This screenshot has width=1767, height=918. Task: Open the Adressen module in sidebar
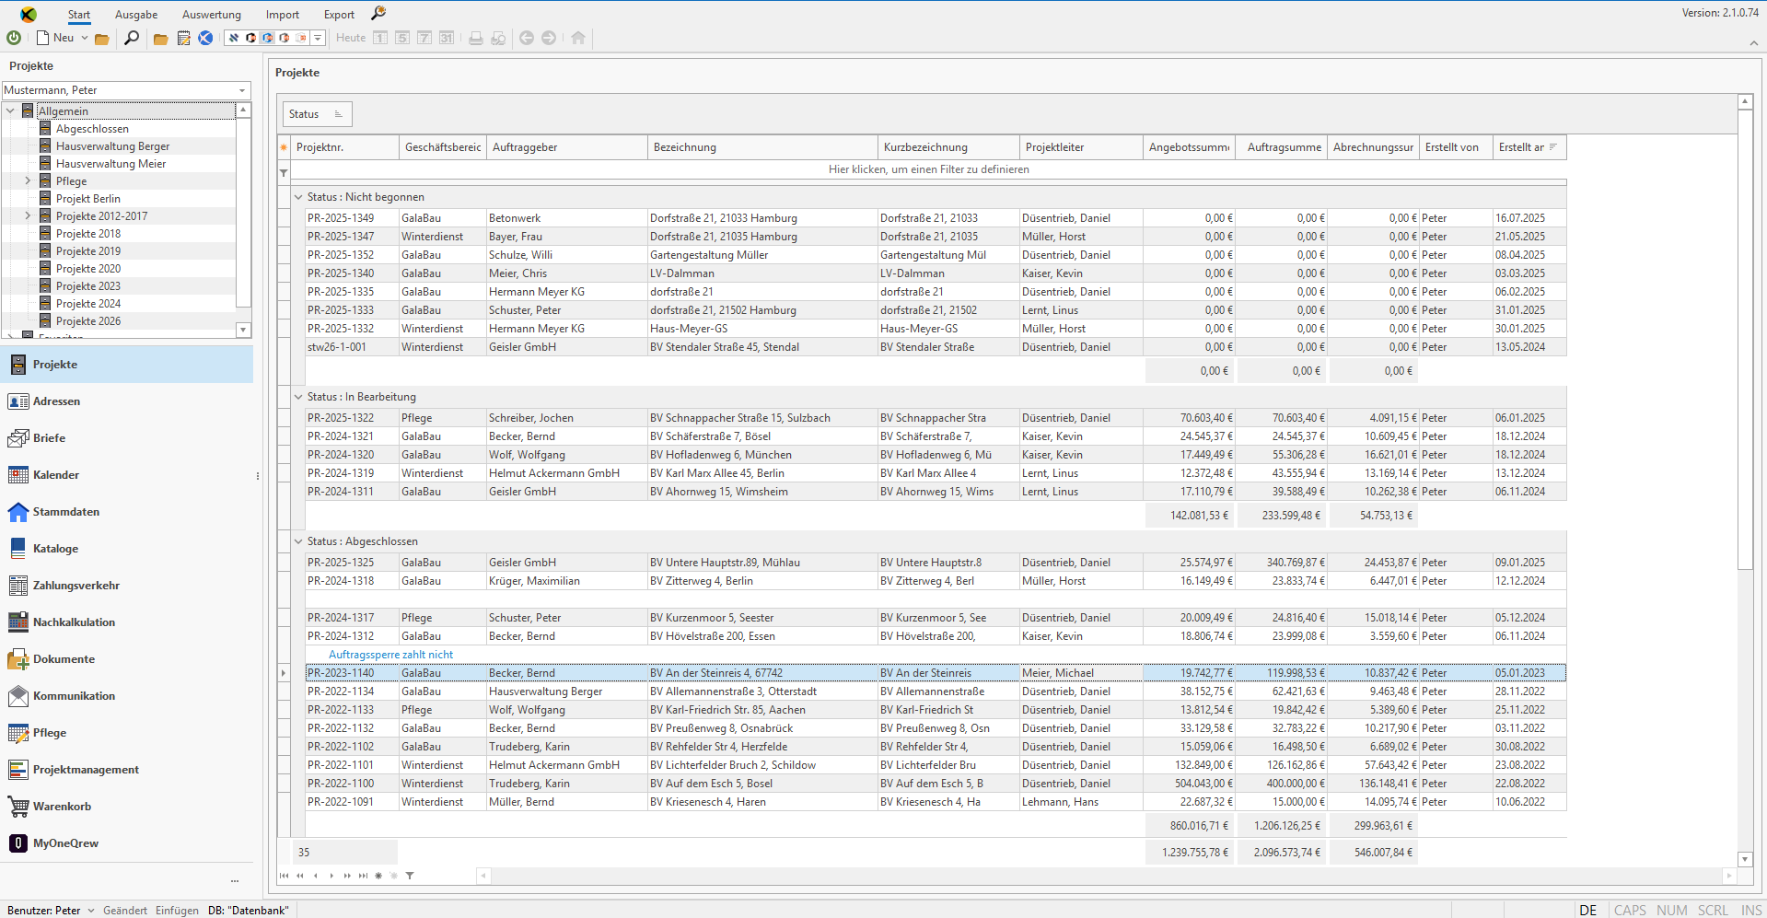[127, 401]
